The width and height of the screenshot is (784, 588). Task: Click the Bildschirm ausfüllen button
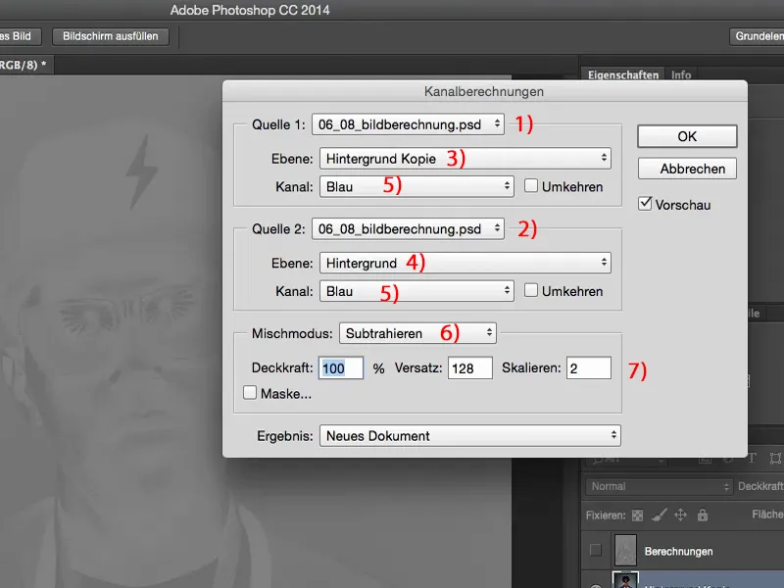click(111, 36)
